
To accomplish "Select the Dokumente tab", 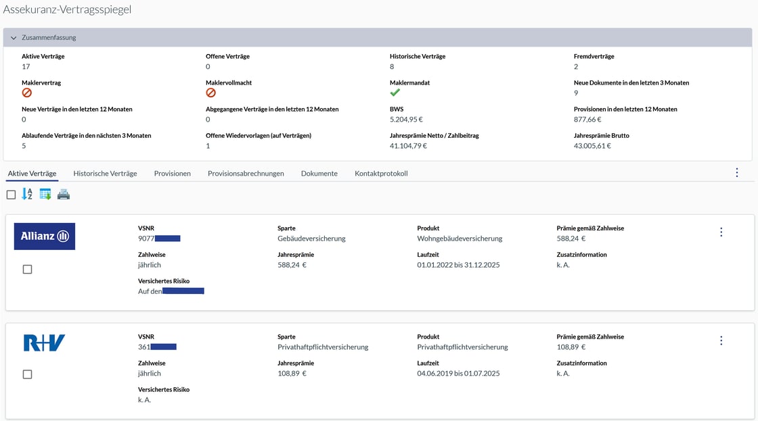I will [319, 174].
